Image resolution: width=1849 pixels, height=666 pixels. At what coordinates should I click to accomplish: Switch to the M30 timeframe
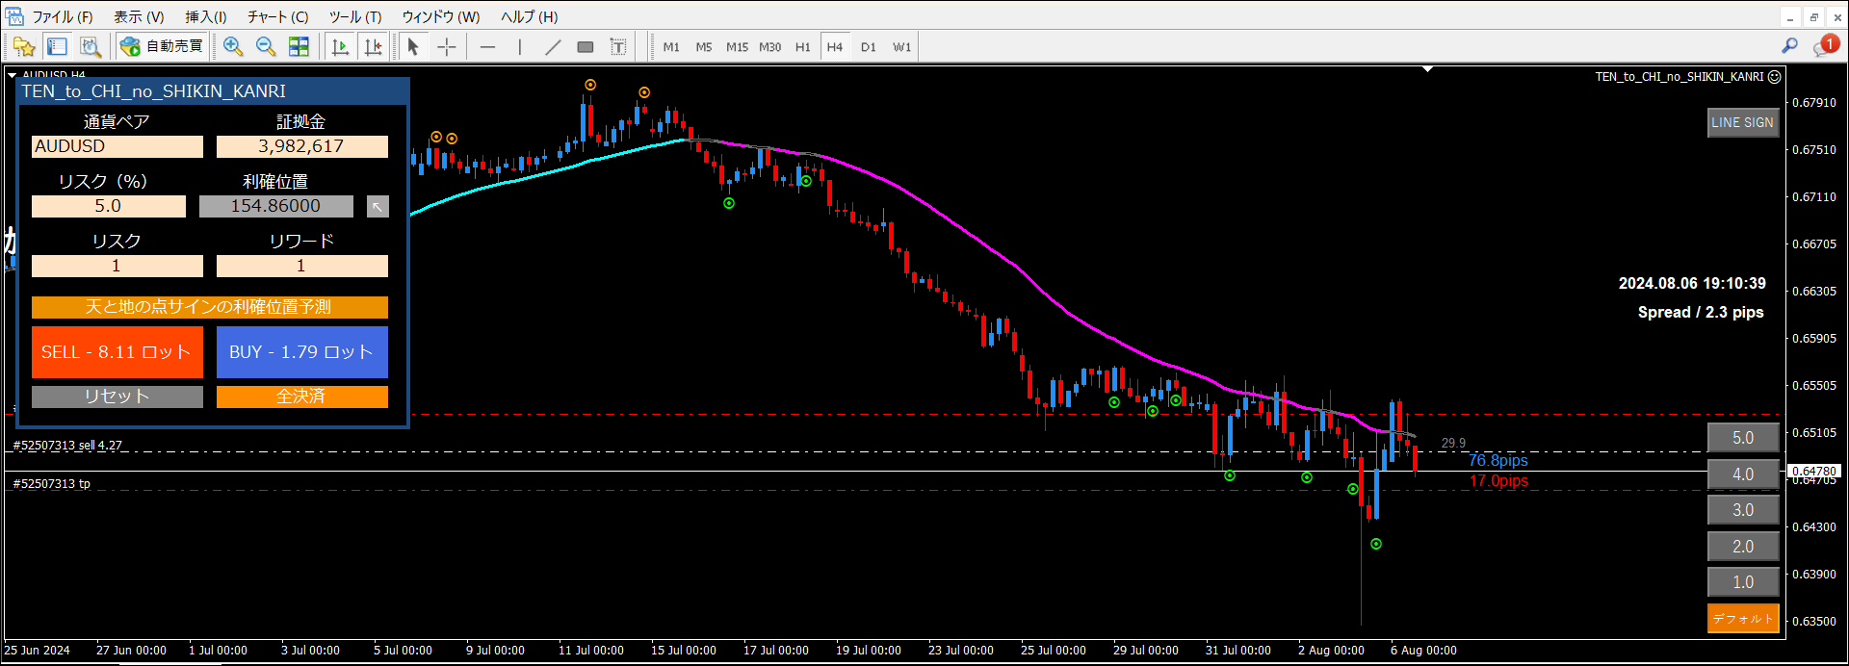click(770, 47)
